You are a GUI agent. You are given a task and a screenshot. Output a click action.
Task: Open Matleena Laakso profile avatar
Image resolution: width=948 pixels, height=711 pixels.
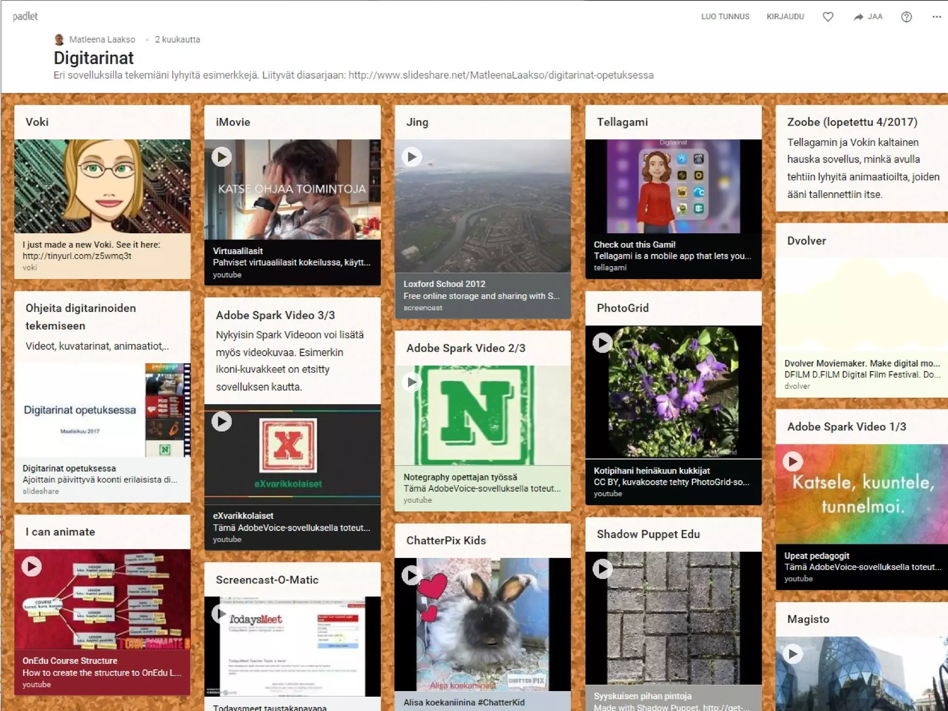[59, 40]
